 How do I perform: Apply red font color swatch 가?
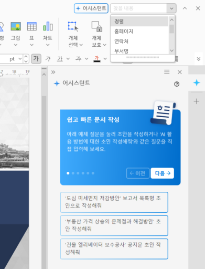[x=97, y=59]
